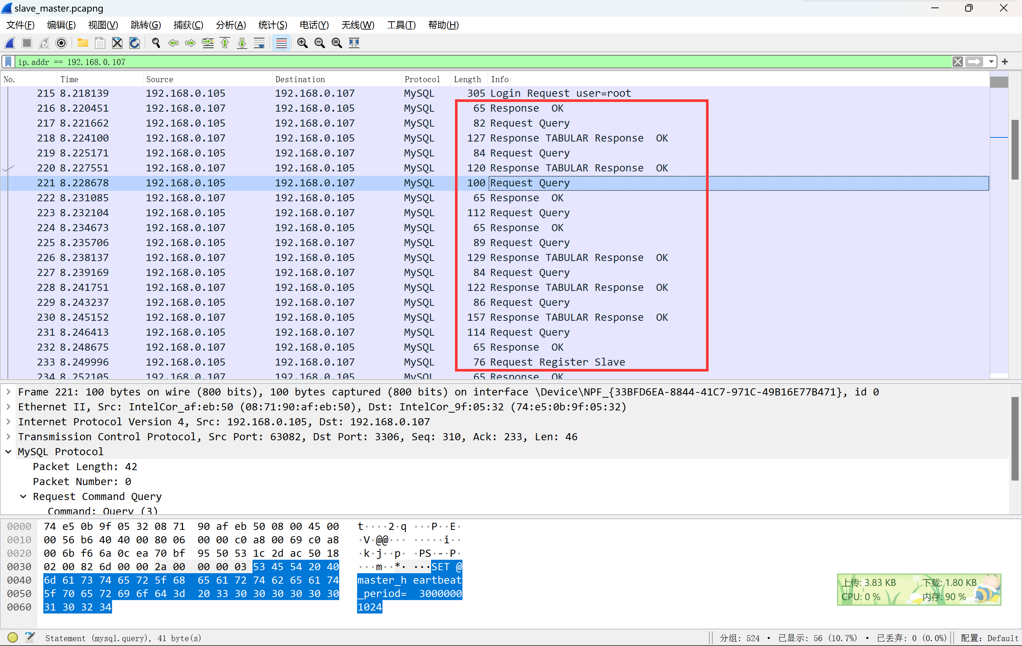Clear the display filter
The height and width of the screenshot is (646, 1022).
pos(957,62)
